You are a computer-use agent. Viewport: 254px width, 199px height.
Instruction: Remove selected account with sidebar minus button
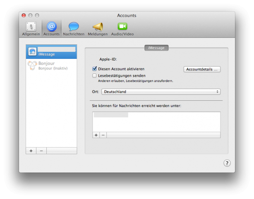click(x=41, y=150)
